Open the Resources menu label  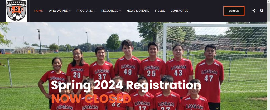click(x=110, y=11)
